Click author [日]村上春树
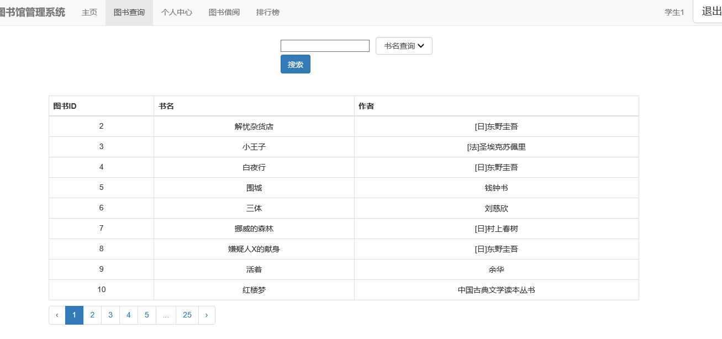Screen dimensions: 722x339 (497, 229)
